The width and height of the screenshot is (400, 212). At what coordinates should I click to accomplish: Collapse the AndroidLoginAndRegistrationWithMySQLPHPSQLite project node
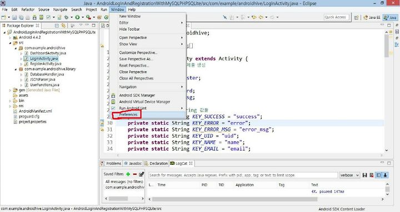[4, 32]
